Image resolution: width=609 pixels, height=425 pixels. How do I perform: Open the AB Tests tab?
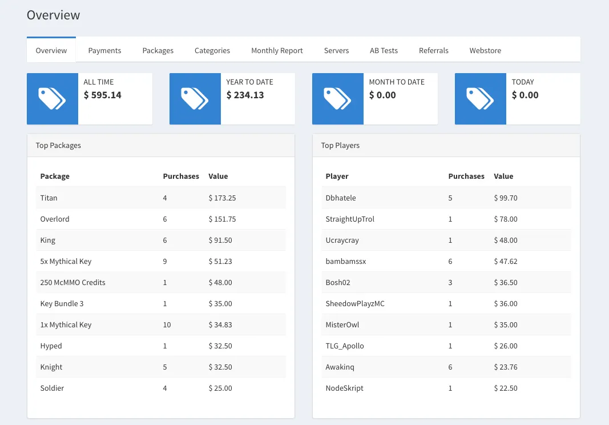(384, 50)
